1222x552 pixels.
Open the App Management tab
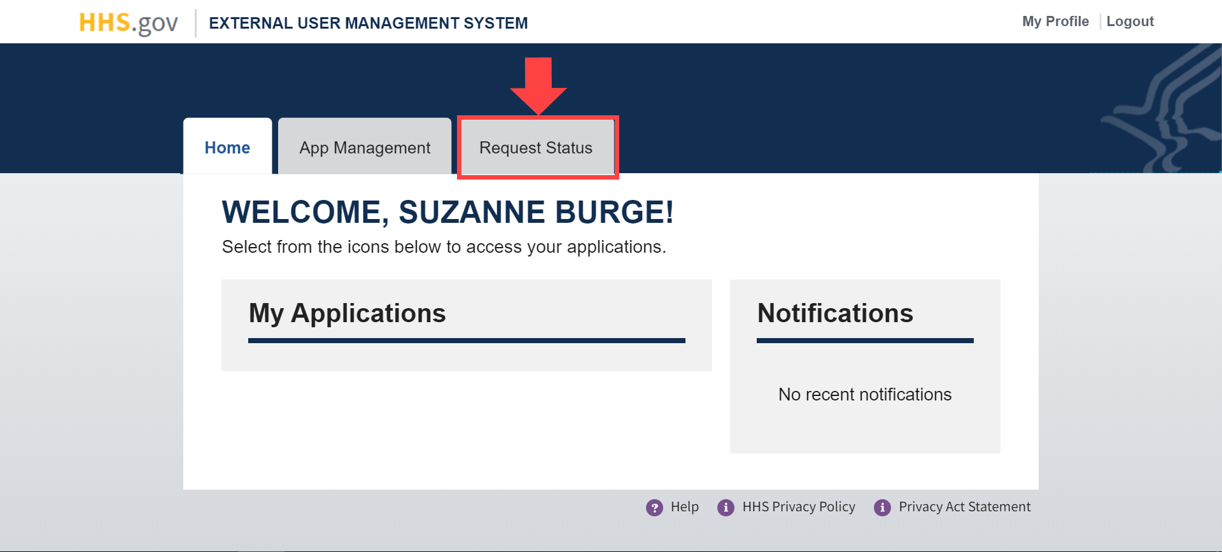point(365,147)
